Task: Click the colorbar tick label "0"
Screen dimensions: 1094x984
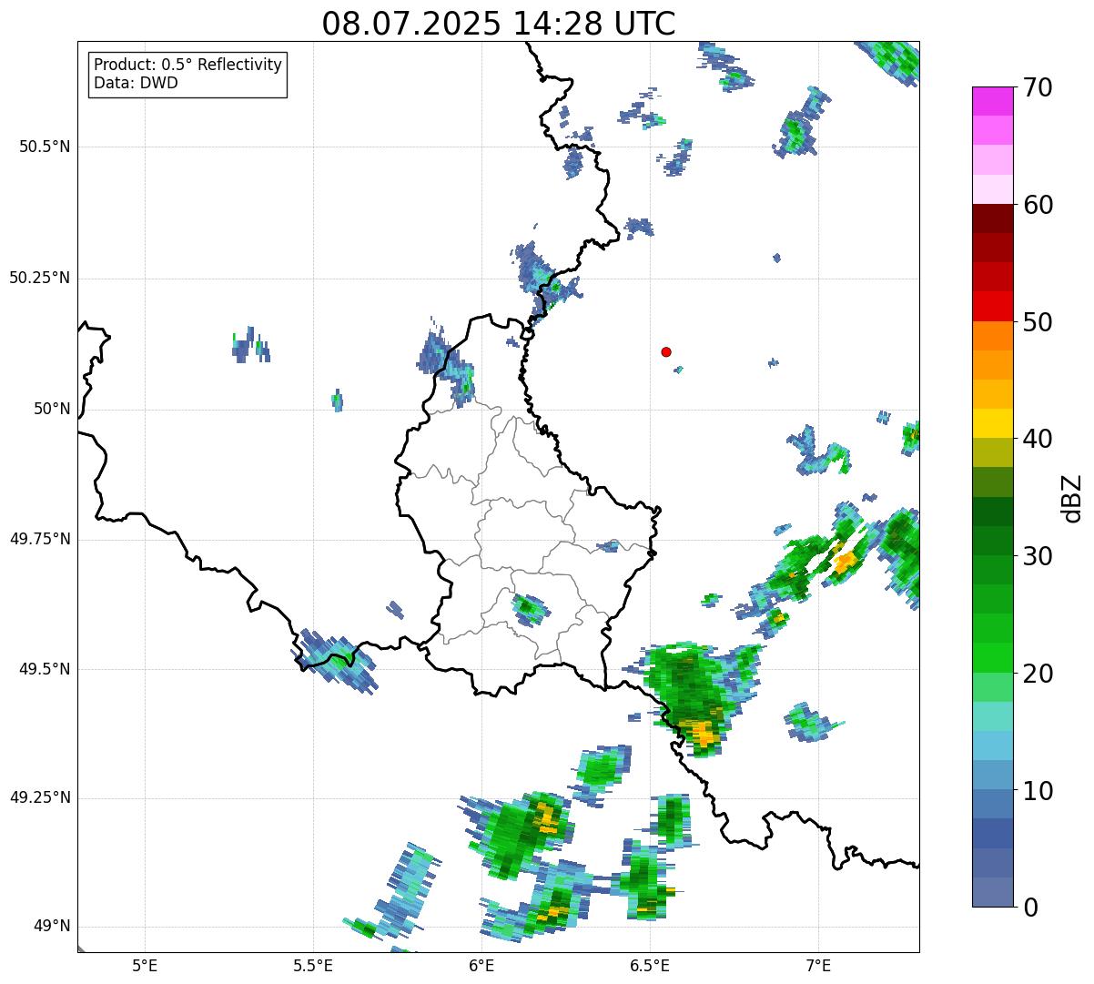Action: (1029, 908)
